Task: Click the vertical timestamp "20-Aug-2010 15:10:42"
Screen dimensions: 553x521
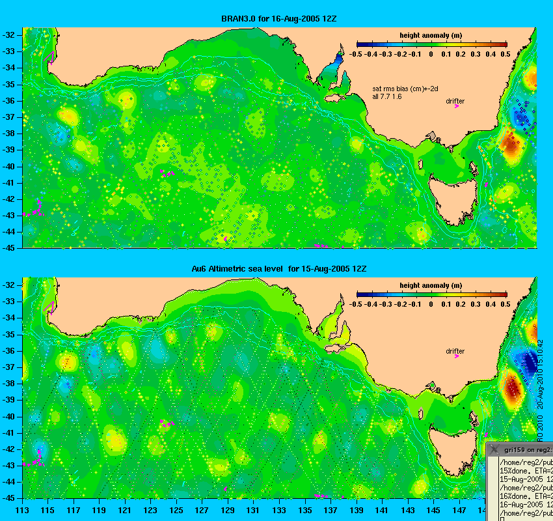Action: coord(540,374)
